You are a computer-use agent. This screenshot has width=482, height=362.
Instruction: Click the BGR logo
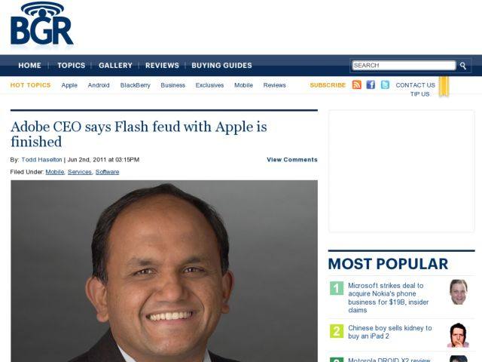click(42, 24)
